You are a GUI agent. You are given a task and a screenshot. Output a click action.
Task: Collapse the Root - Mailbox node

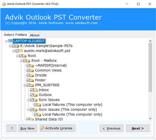pyautogui.click(x=21, y=61)
